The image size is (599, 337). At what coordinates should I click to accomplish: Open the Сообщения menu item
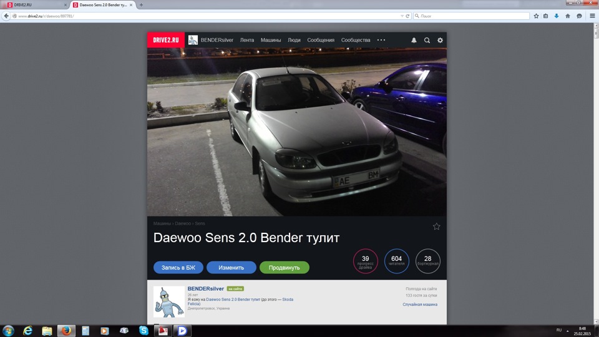(x=321, y=40)
